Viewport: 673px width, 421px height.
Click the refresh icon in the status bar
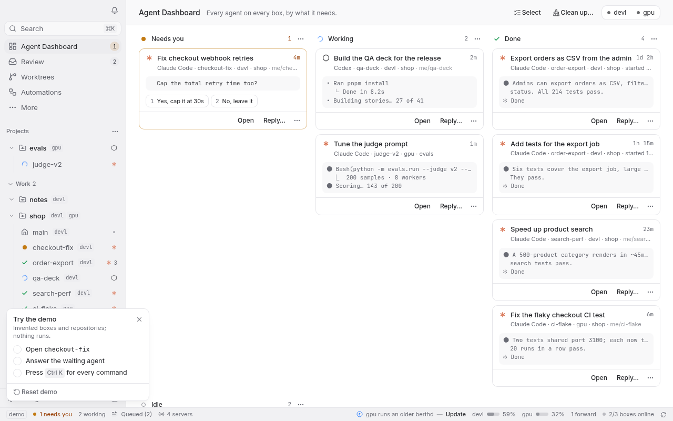tap(664, 415)
